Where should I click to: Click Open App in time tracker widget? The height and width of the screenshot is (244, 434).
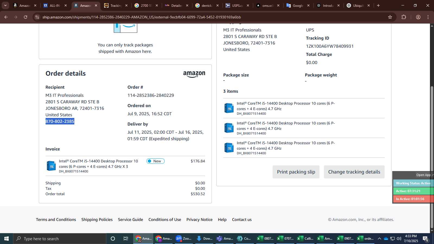(x=425, y=175)
